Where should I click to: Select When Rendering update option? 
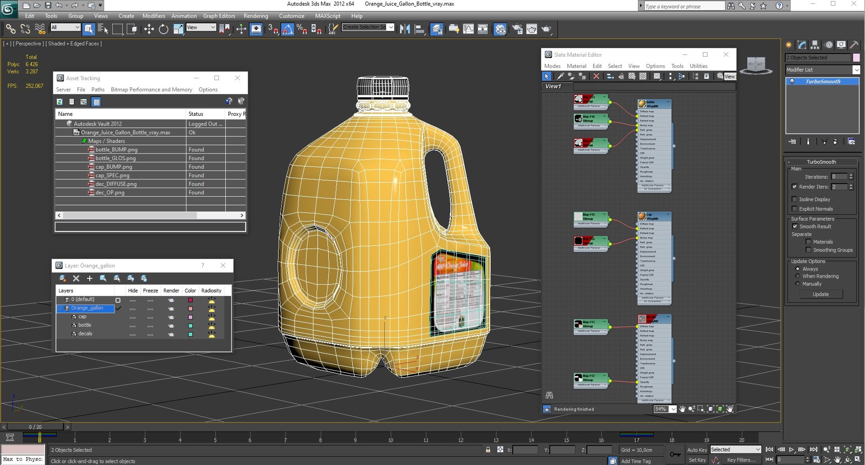(x=797, y=276)
